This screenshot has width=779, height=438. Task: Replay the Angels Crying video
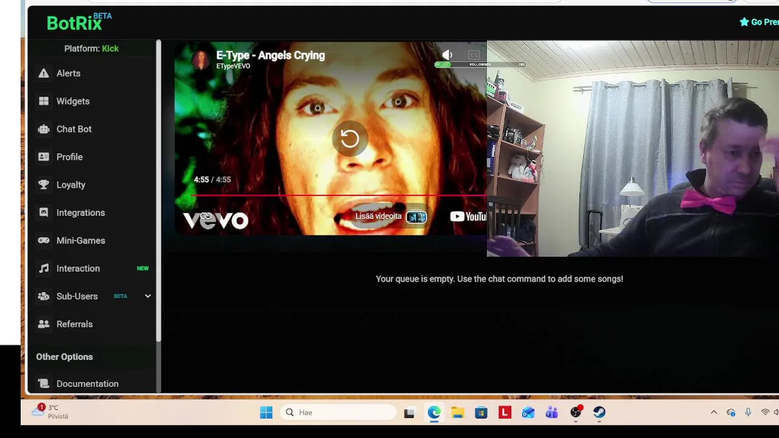pyautogui.click(x=349, y=139)
